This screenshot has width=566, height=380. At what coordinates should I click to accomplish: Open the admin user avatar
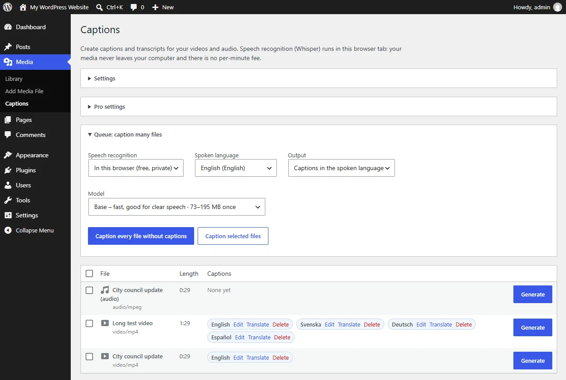coord(557,7)
